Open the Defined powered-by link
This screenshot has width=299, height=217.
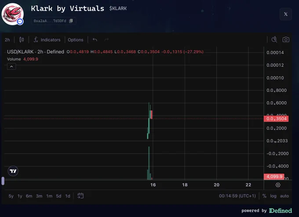(281, 210)
